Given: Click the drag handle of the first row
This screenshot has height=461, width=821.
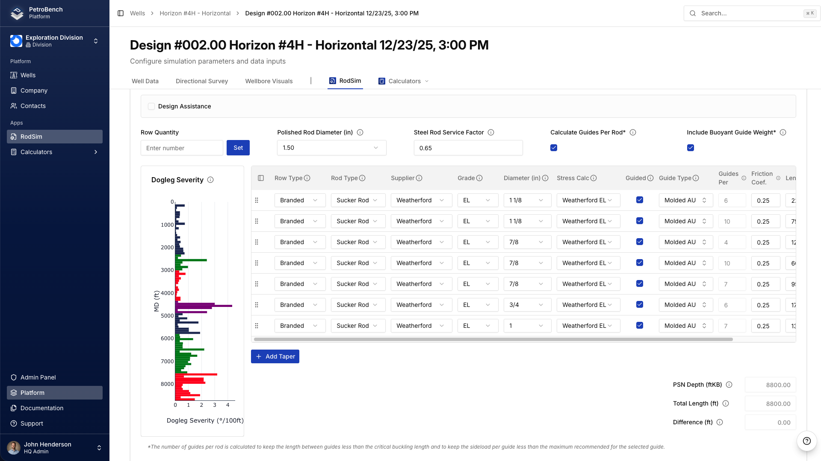Looking at the screenshot, I should pos(257,200).
